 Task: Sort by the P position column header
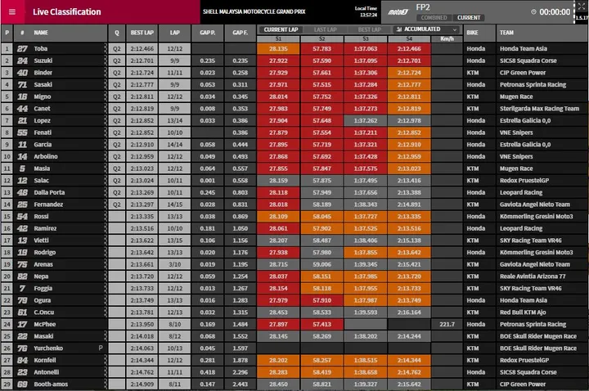[7, 33]
